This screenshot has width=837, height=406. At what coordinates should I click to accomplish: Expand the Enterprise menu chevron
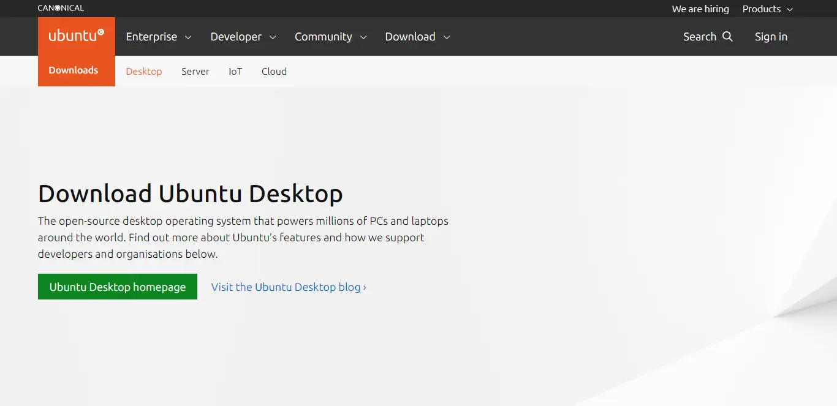pos(188,37)
